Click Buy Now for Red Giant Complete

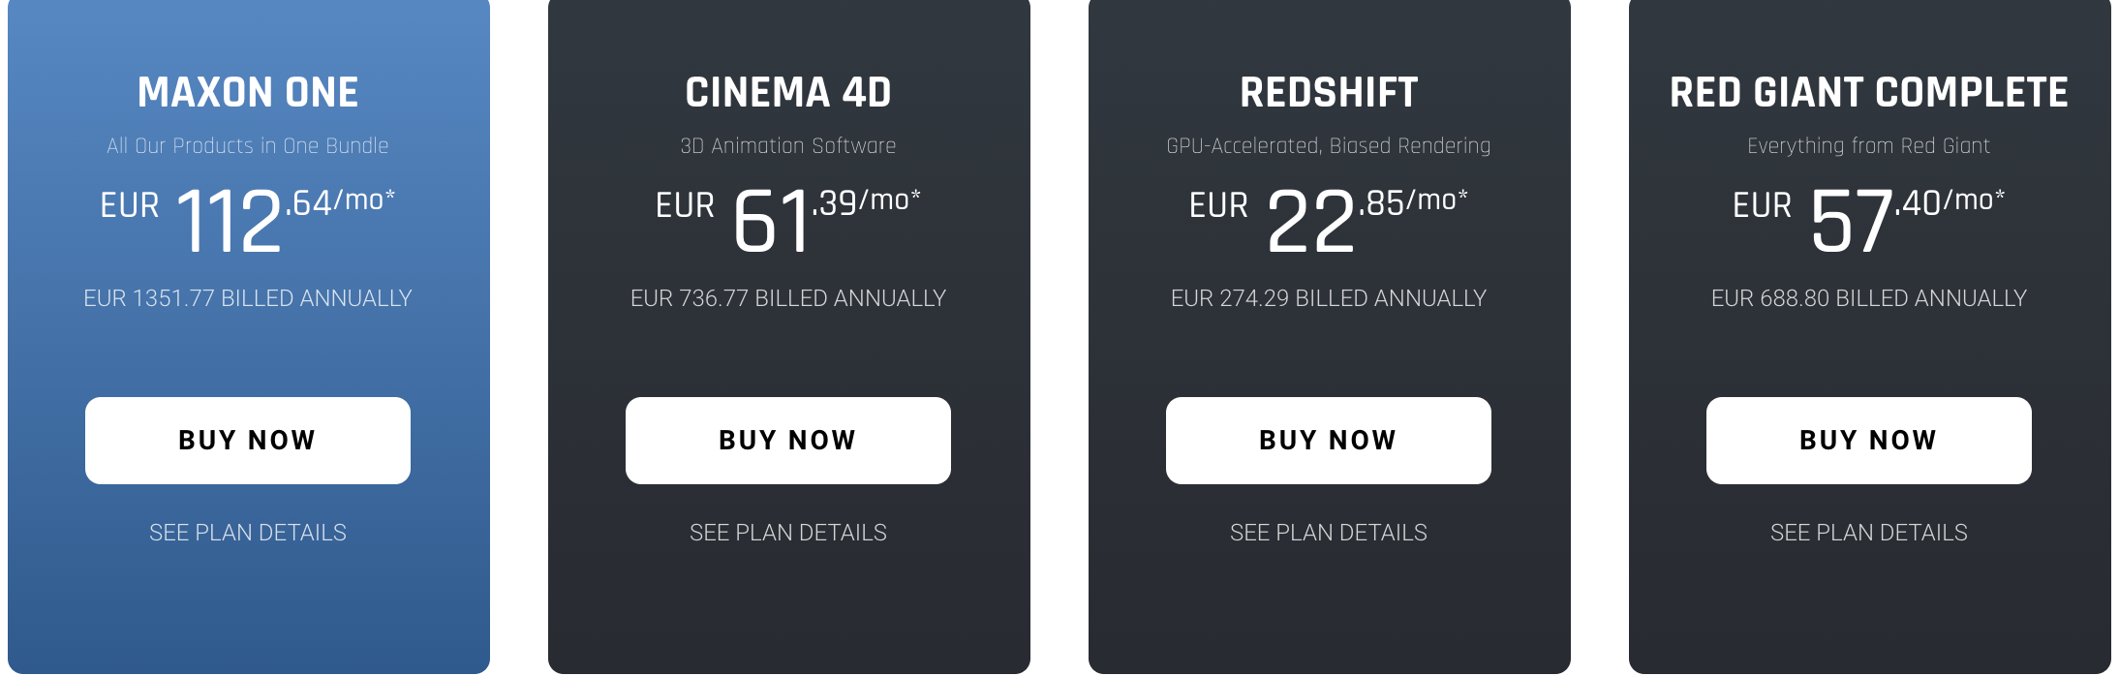[1869, 441]
